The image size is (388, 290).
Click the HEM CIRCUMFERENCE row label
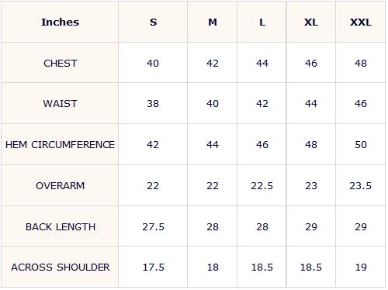pos(60,144)
